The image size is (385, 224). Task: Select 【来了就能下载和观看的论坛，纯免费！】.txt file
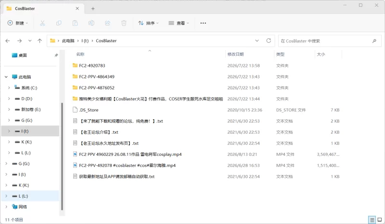[x=121, y=121]
